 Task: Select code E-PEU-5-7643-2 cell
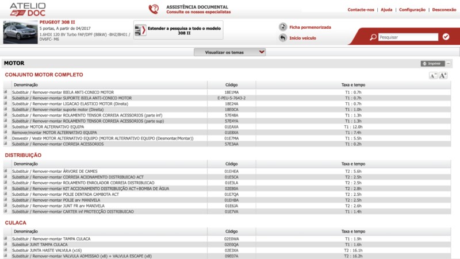(x=232, y=98)
